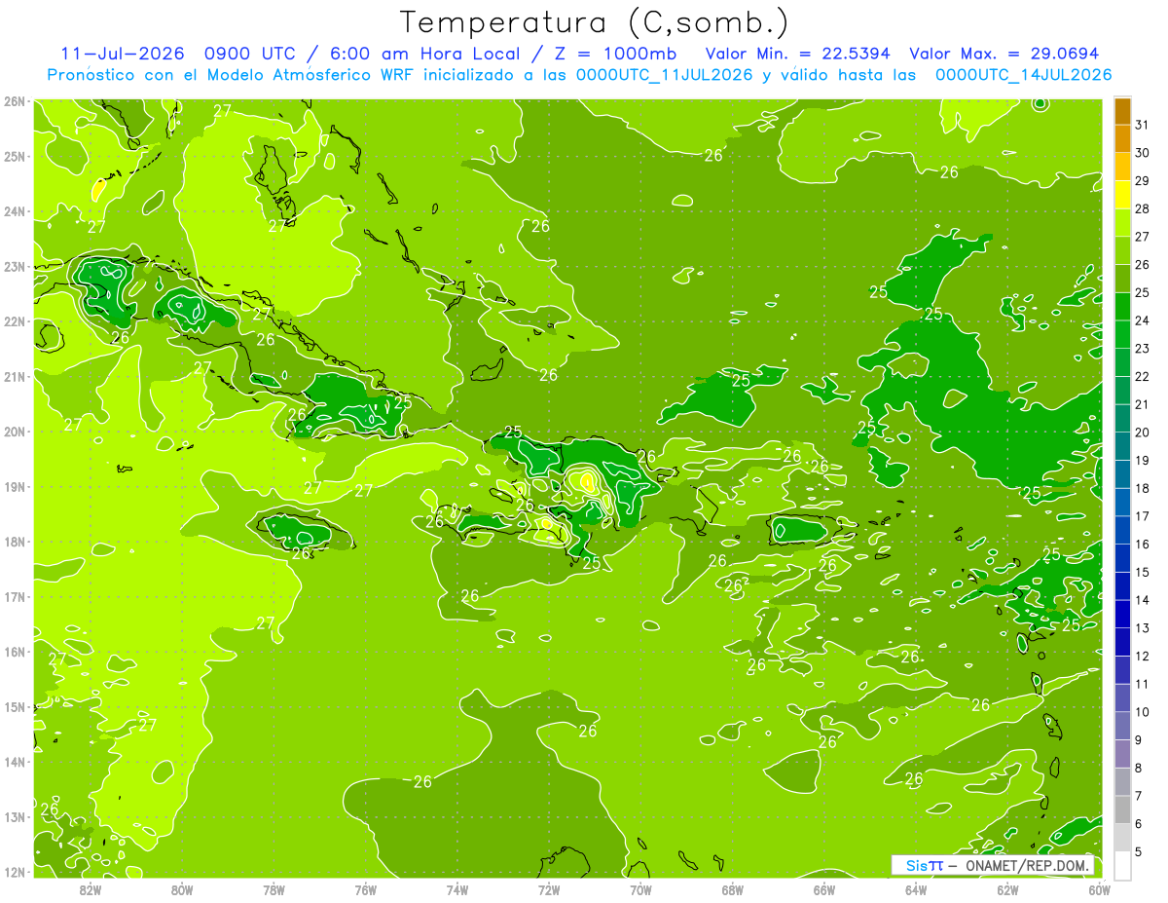Click the '19N' latitude axis label

pyautogui.click(x=15, y=487)
